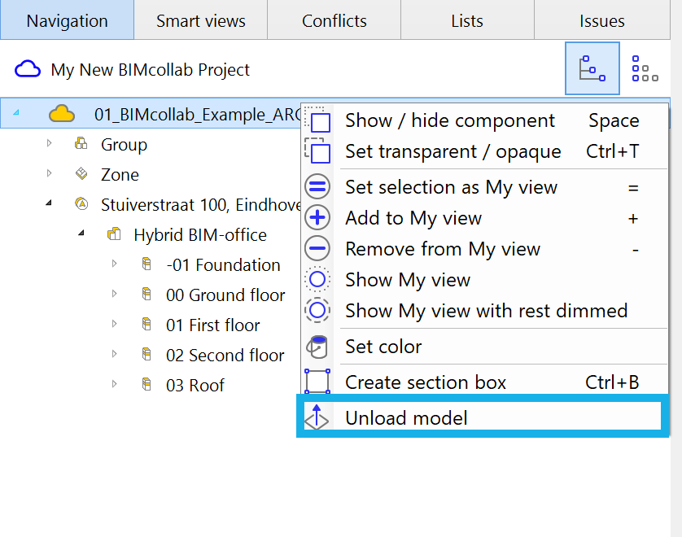Expand the 02 Second floor storey
The height and width of the screenshot is (537, 682).
coord(114,354)
